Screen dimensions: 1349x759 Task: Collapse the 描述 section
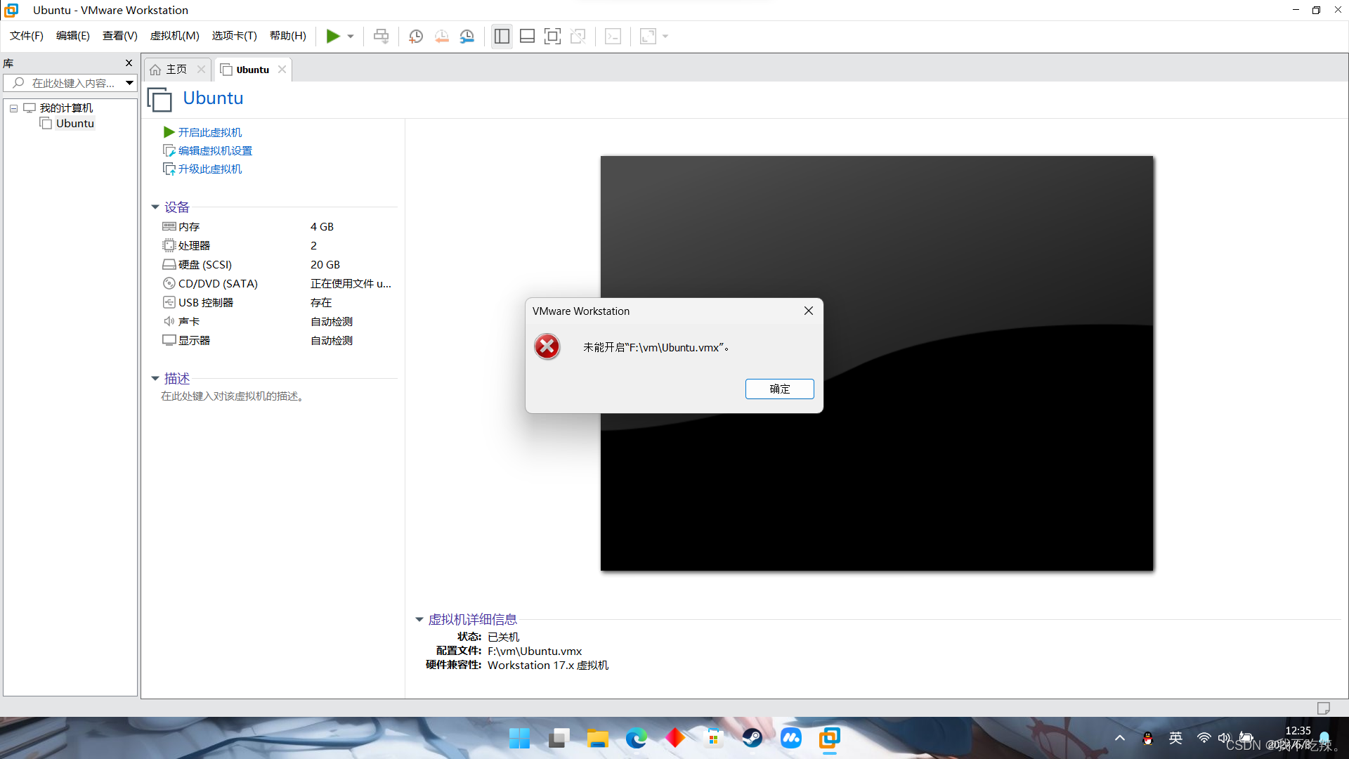(155, 379)
